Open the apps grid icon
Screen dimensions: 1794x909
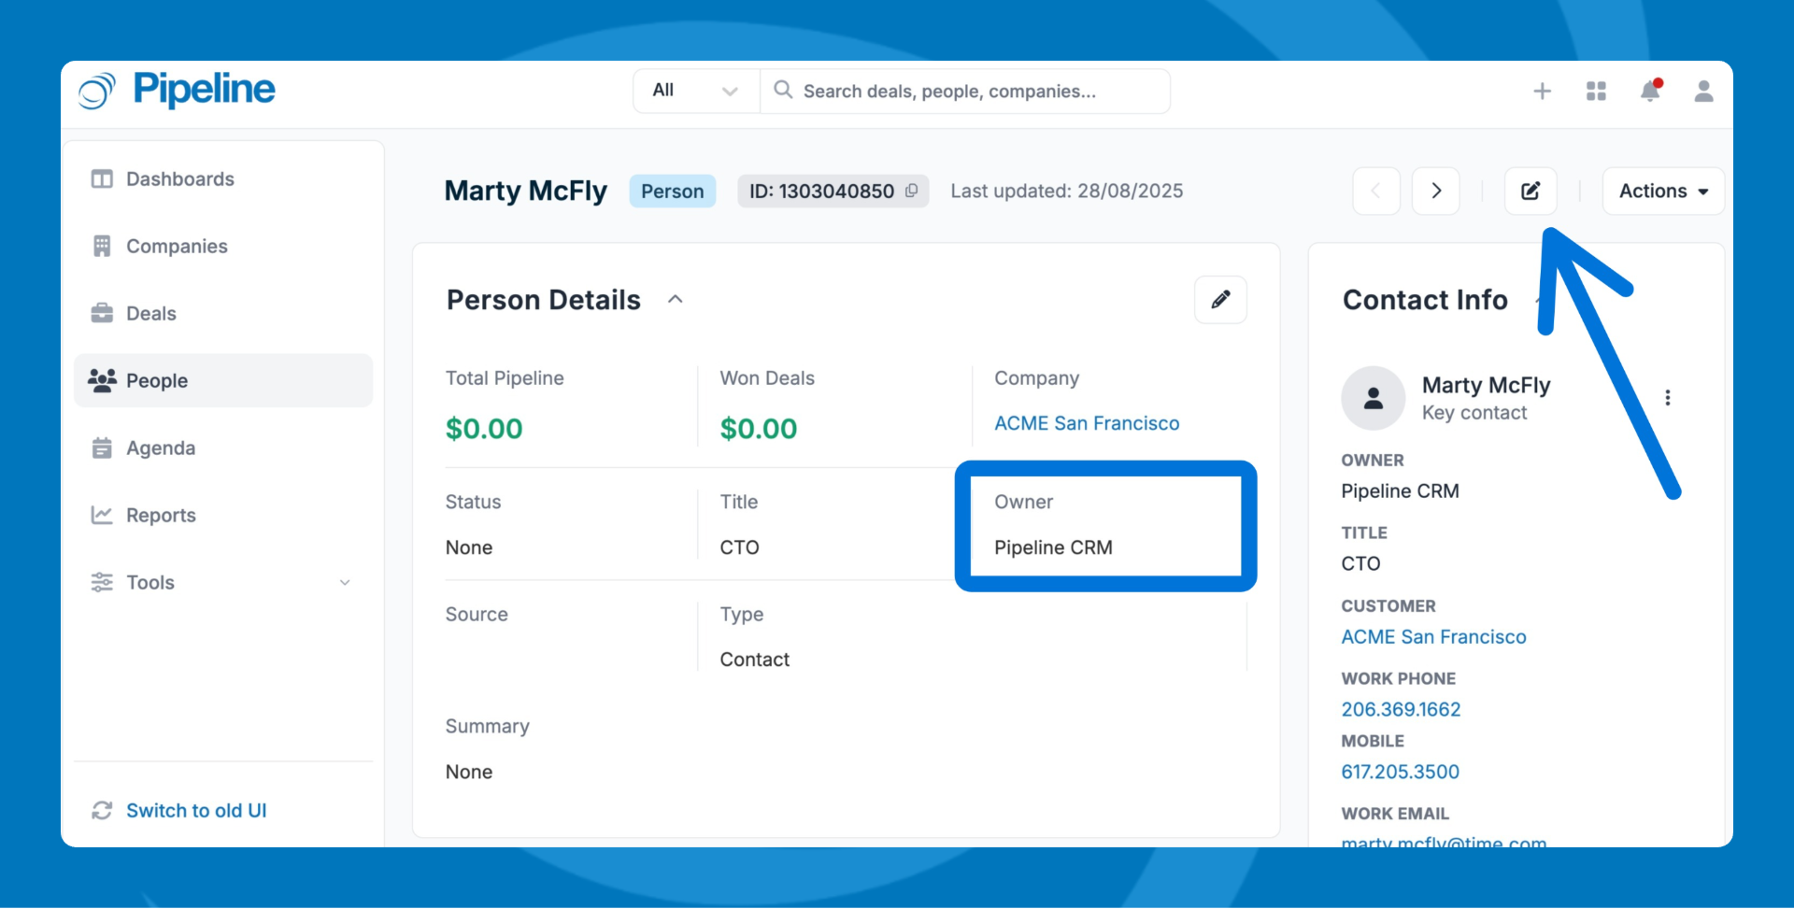tap(1596, 91)
